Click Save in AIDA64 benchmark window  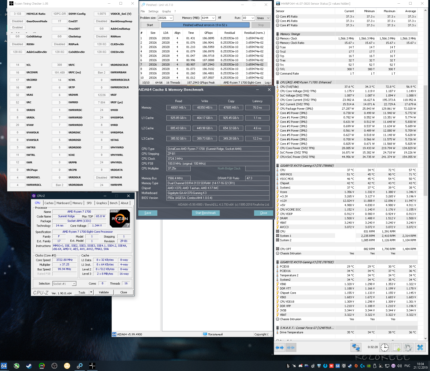148,213
